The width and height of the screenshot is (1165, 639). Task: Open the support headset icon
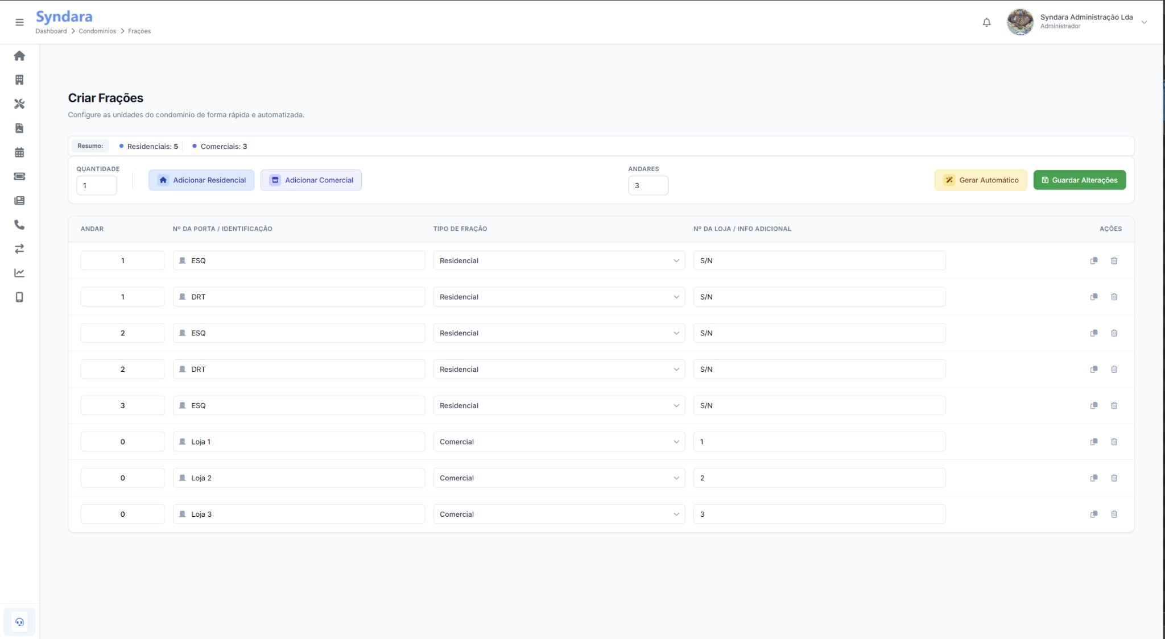(x=19, y=622)
